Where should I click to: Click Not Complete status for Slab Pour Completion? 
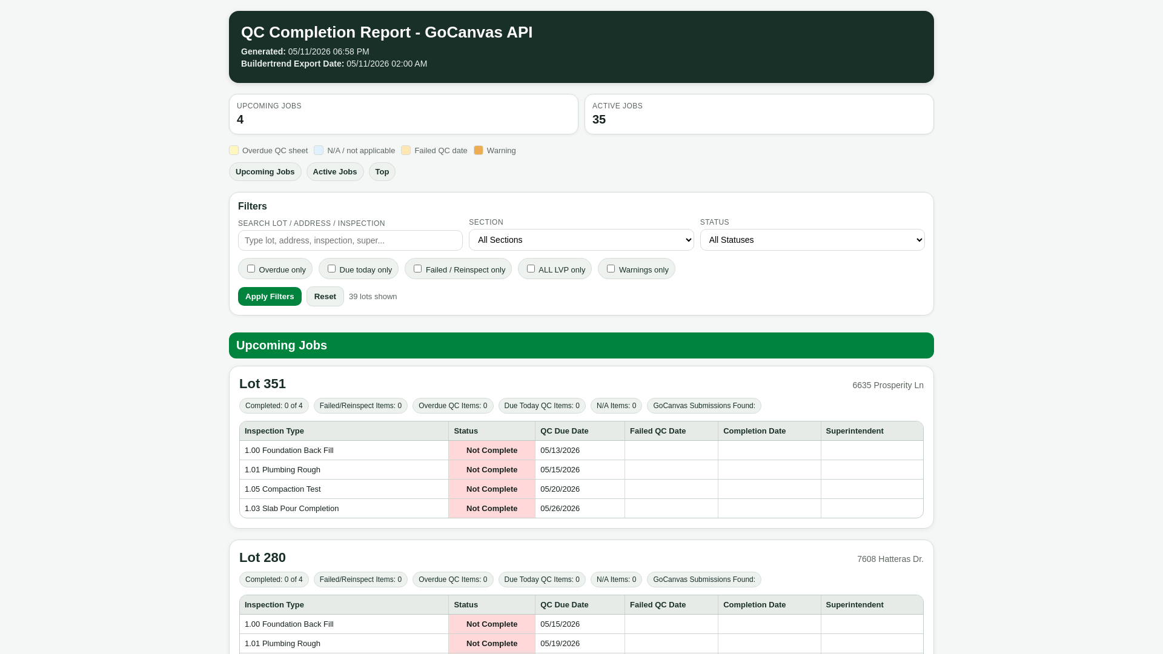pos(492,509)
